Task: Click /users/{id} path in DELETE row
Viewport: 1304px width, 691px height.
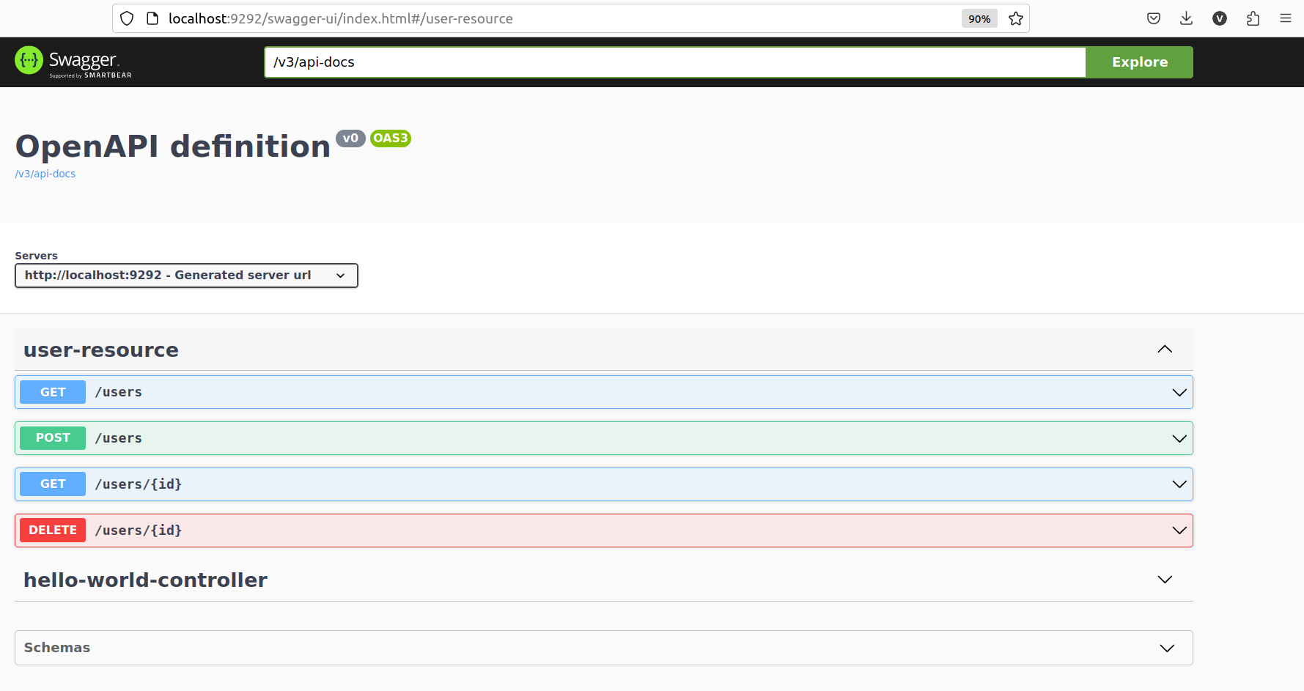Action: [x=138, y=531]
